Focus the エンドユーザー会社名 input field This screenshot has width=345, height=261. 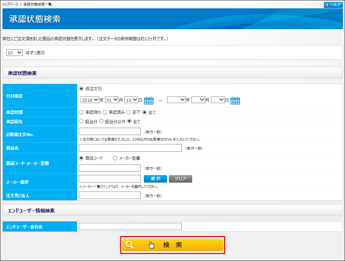click(x=130, y=227)
